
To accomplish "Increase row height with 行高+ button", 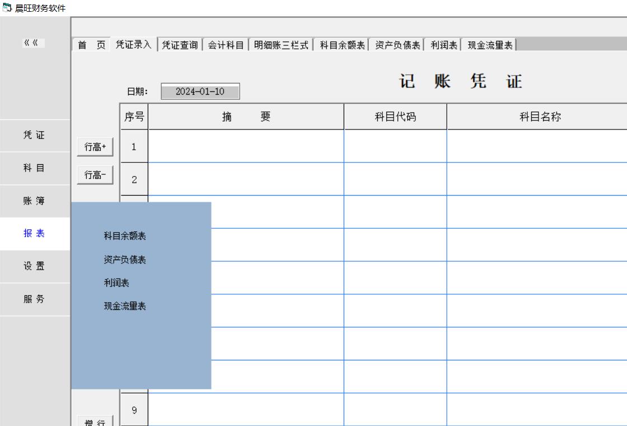I will tap(95, 147).
